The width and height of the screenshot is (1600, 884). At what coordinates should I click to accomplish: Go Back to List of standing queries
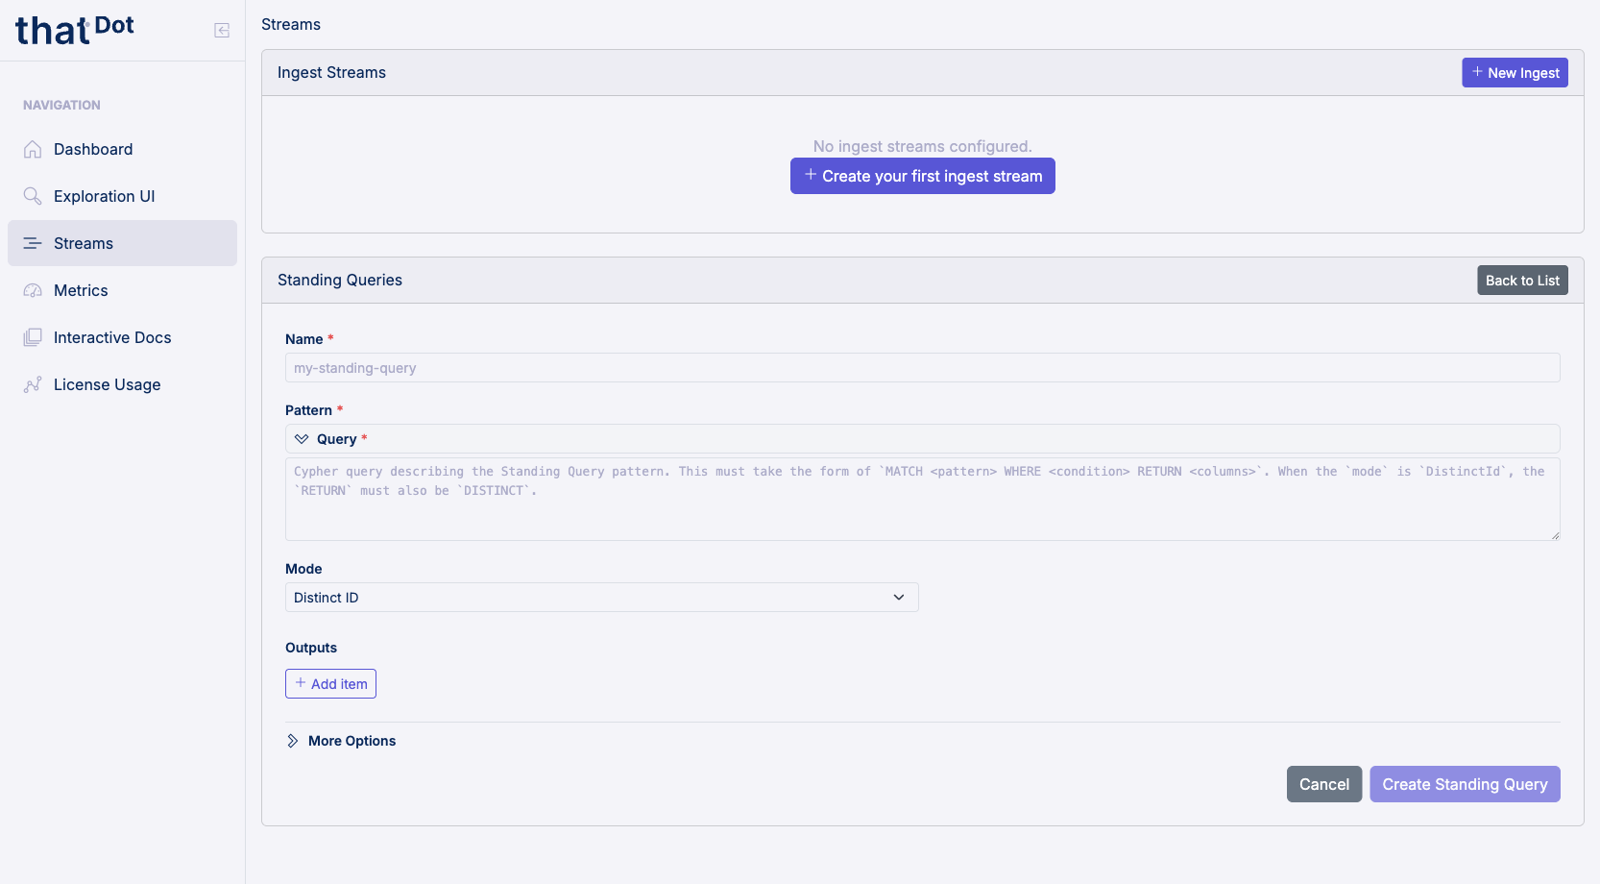[1522, 281]
